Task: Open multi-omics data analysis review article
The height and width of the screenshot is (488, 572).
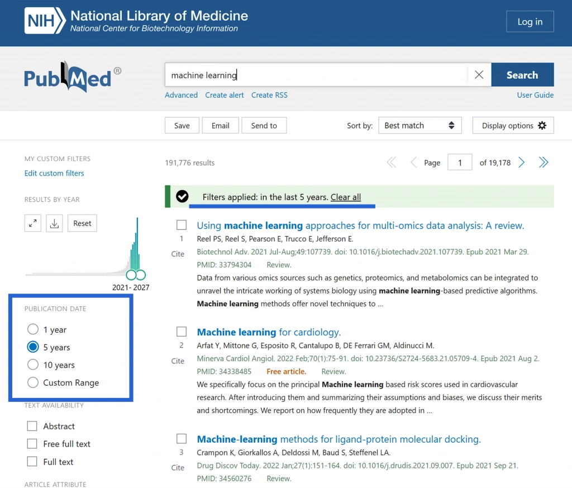Action: coord(360,226)
